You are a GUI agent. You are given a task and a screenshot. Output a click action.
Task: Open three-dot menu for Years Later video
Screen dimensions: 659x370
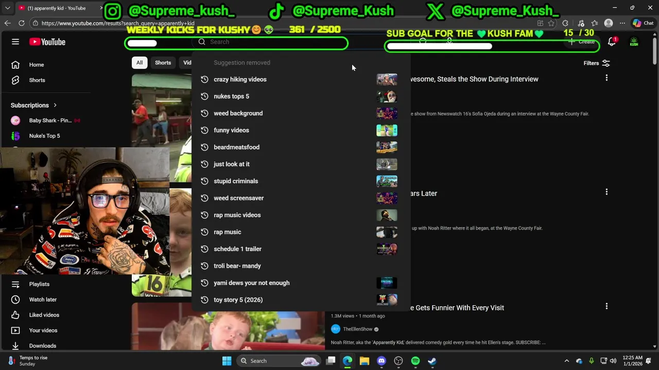pyautogui.click(x=606, y=192)
